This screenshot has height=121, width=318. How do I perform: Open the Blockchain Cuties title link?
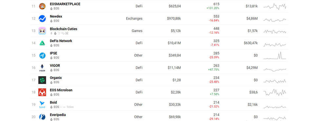64,29
